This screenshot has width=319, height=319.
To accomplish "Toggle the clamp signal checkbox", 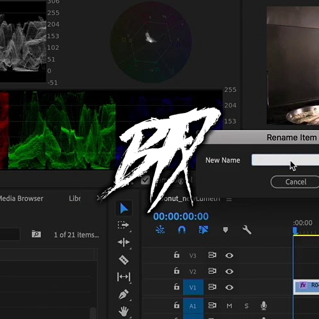I will (145, 181).
